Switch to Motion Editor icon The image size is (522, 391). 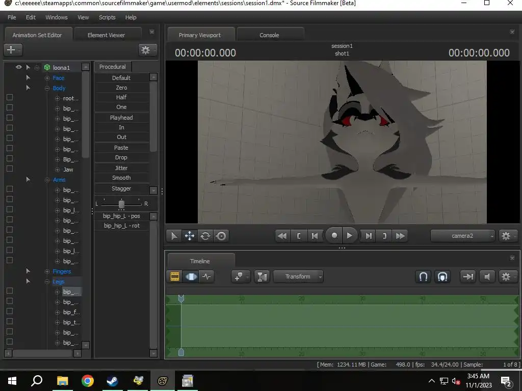pos(191,276)
